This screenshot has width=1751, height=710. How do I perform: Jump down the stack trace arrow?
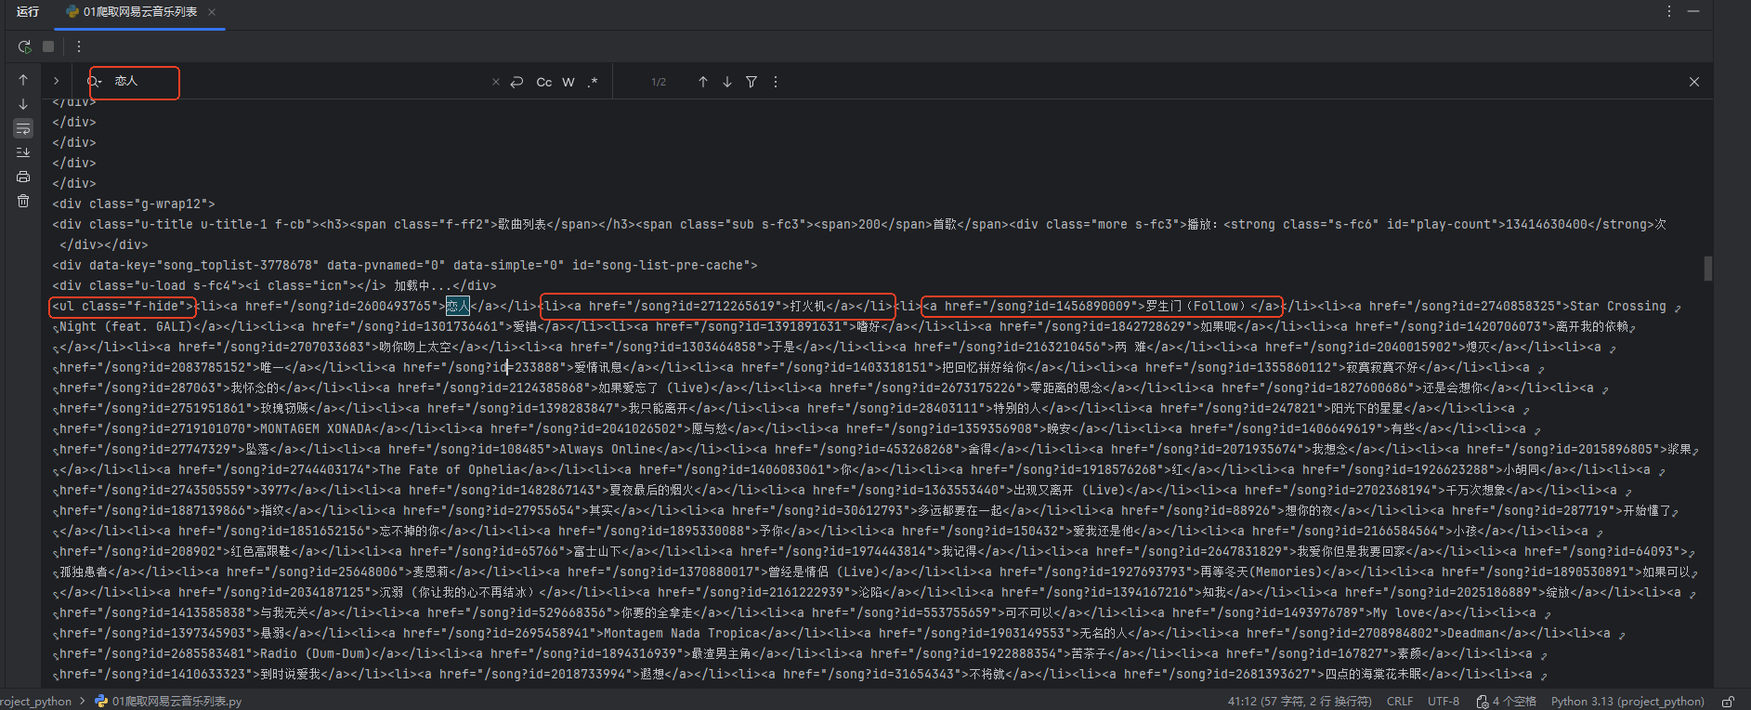(x=23, y=104)
